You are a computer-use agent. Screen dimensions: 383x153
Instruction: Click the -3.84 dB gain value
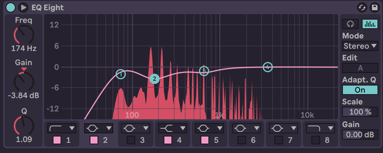pos(24,95)
